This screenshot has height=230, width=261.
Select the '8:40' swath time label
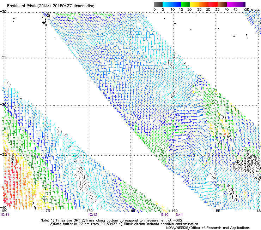[x=165, y=215]
